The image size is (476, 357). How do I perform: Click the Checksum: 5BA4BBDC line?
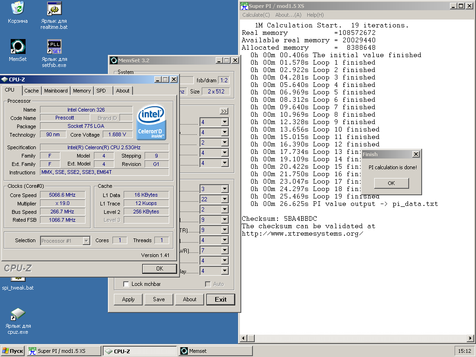click(279, 218)
